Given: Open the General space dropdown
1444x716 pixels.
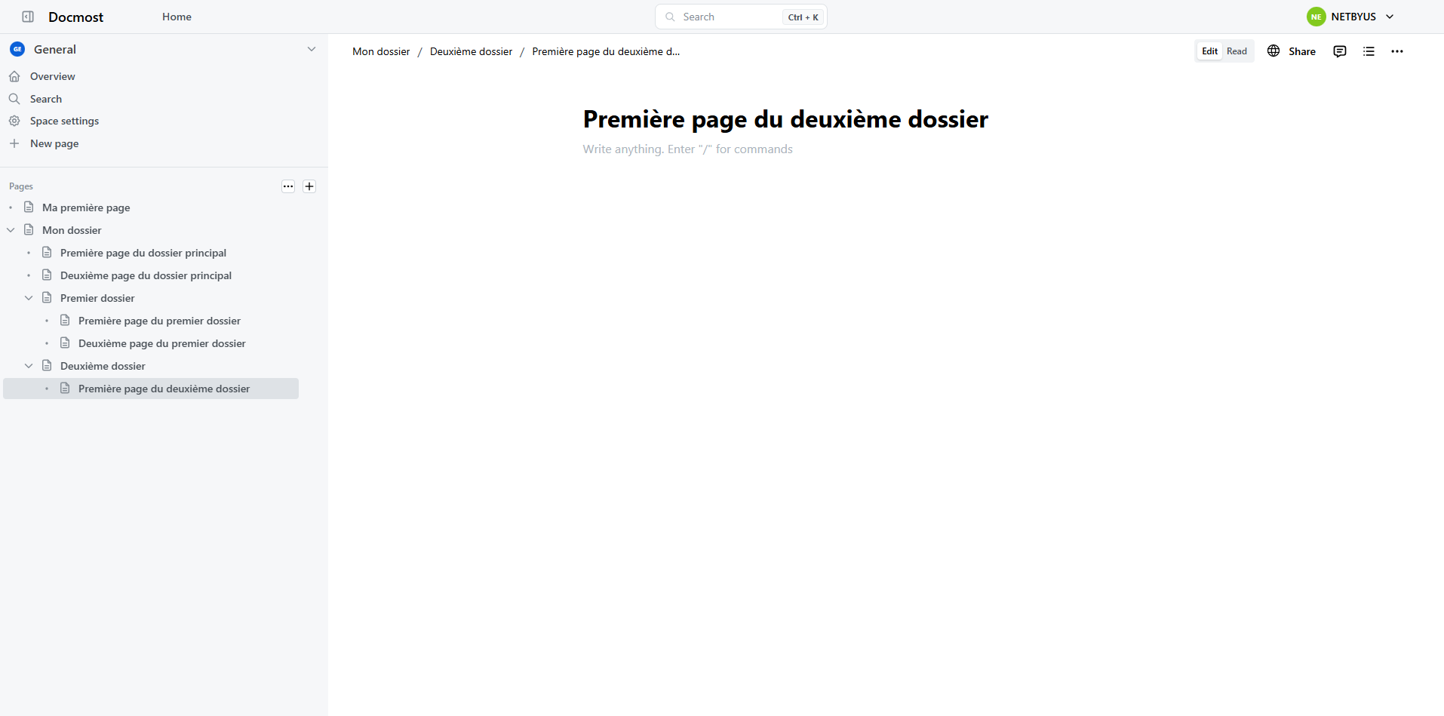Looking at the screenshot, I should click(x=312, y=50).
